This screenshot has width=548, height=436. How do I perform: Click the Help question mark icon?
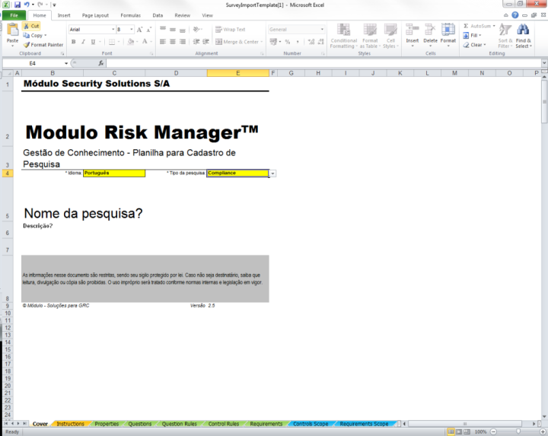click(x=515, y=15)
